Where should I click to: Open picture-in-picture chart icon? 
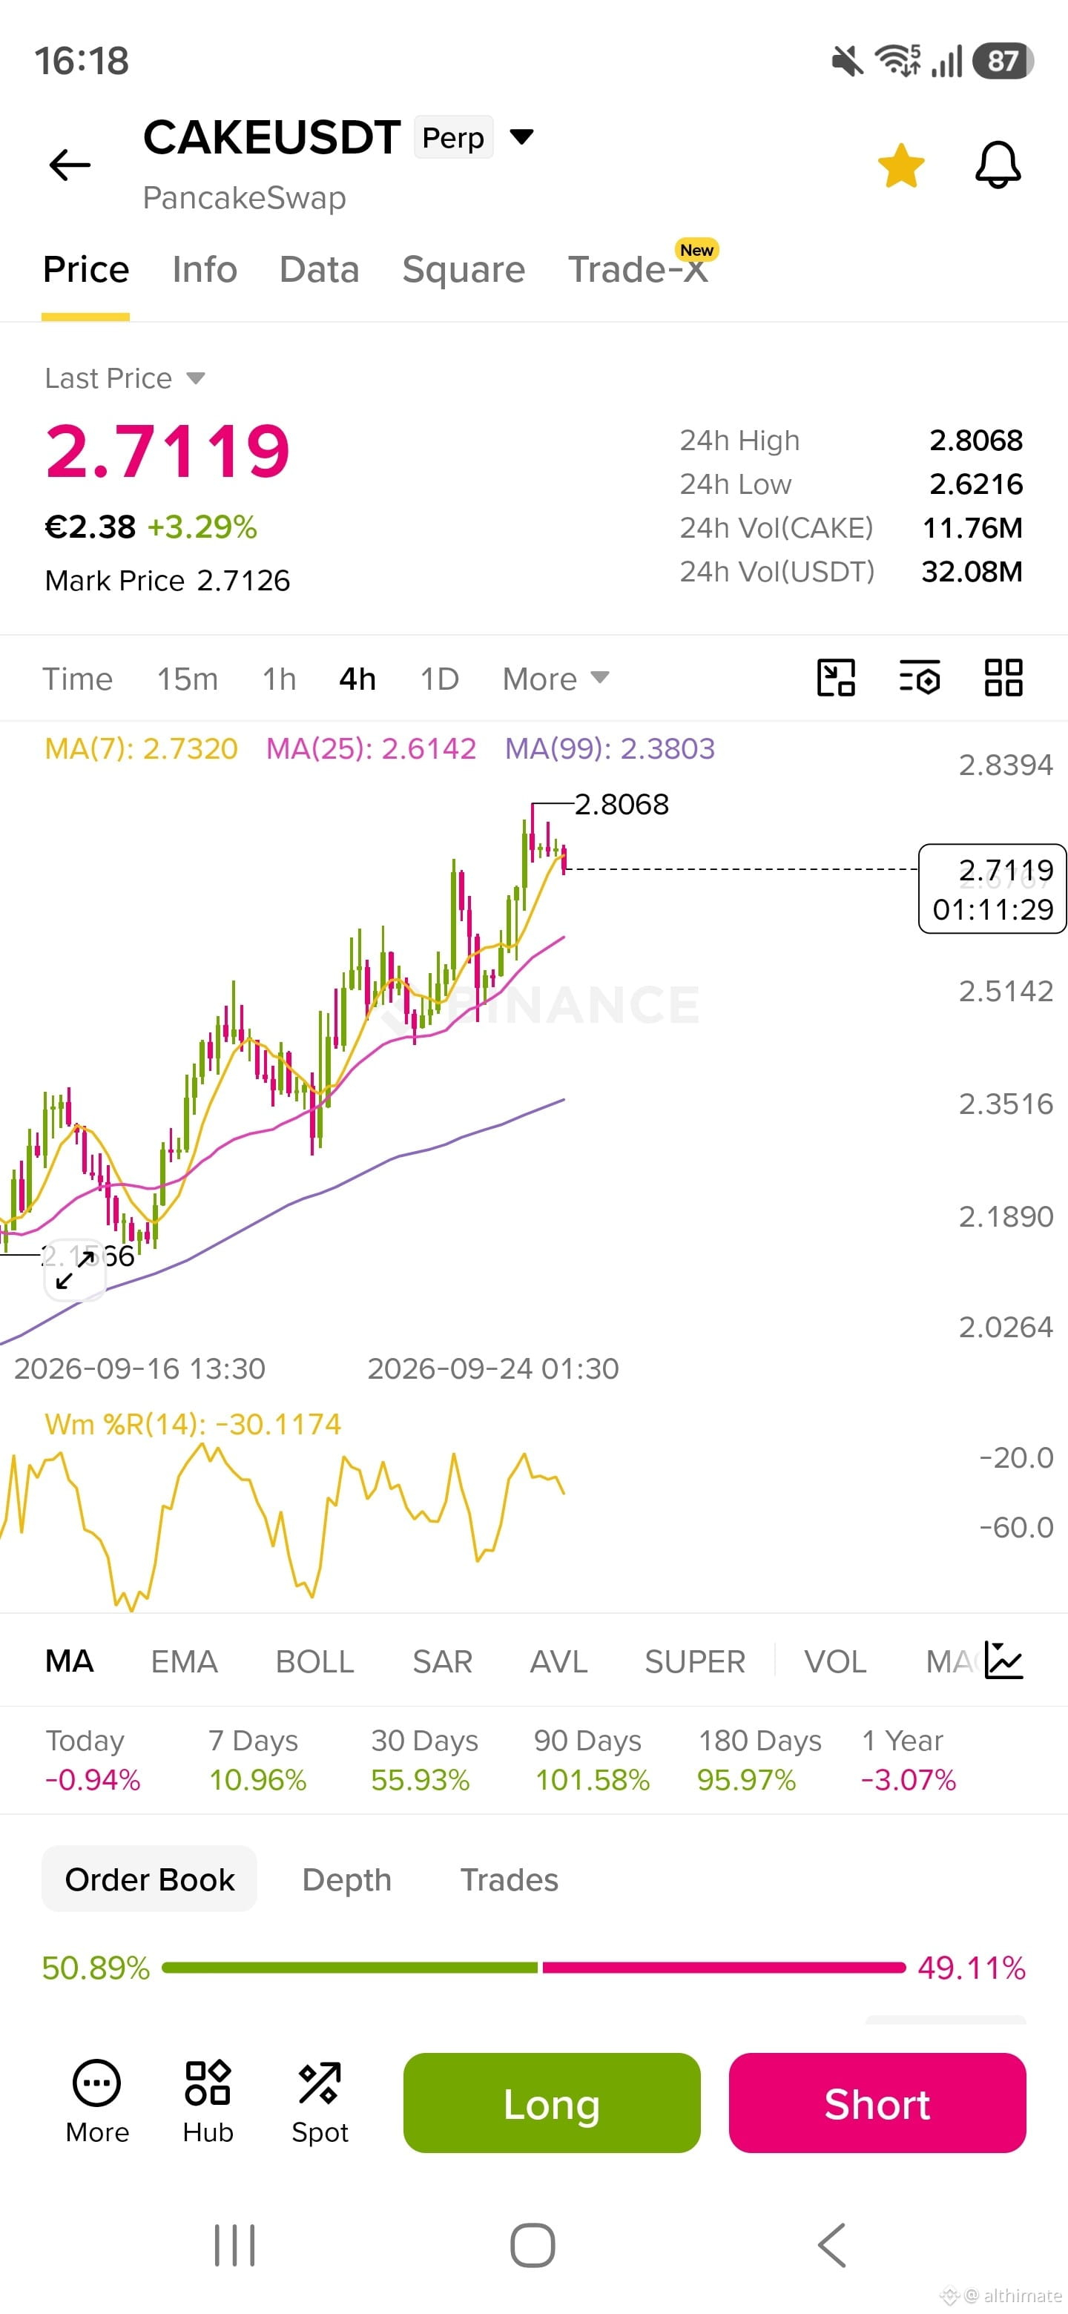pyautogui.click(x=835, y=678)
